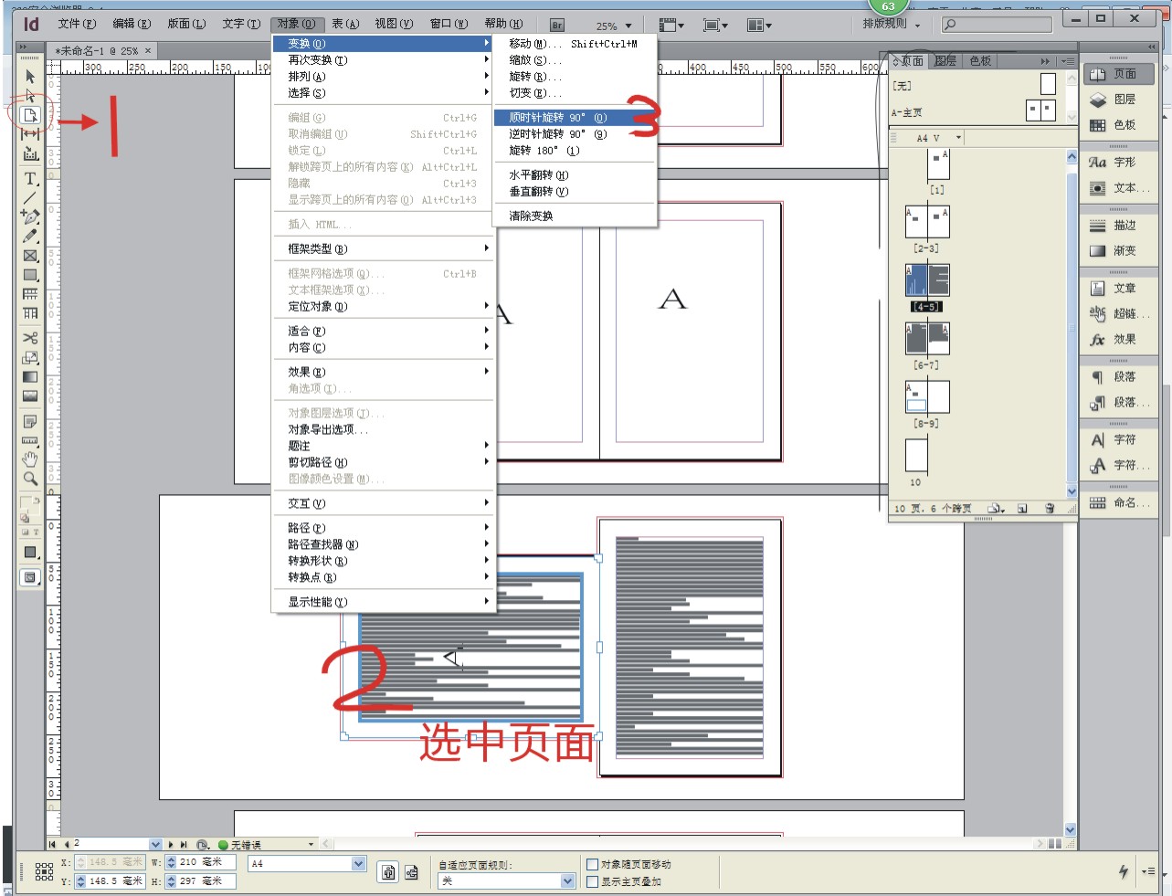Open the 无错误 preflight dropdown
Screen dimensions: 1172x896
tap(311, 845)
